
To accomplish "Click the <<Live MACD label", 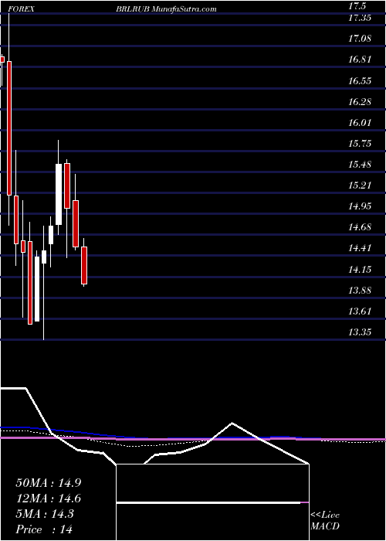I will coord(325,521).
